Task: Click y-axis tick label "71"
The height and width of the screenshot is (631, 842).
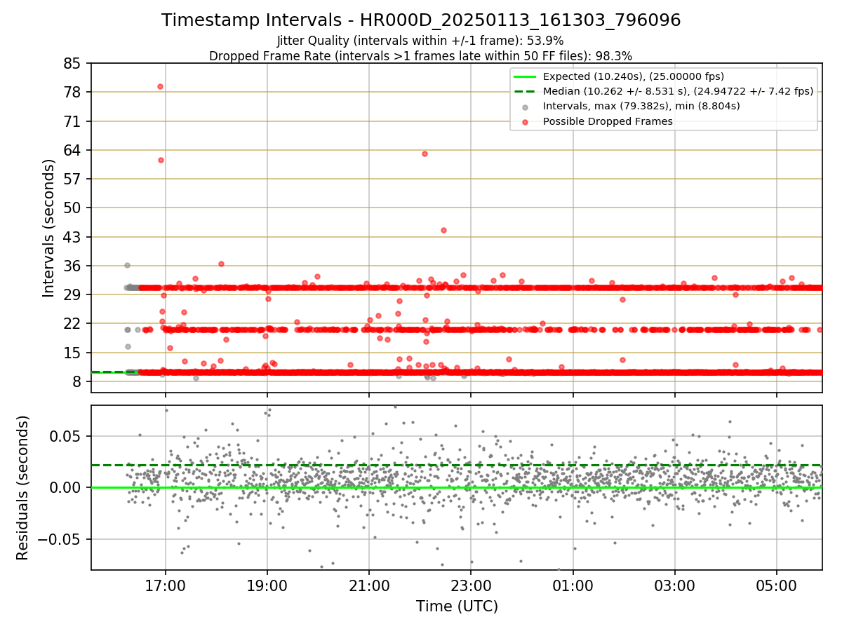Action: (x=72, y=121)
